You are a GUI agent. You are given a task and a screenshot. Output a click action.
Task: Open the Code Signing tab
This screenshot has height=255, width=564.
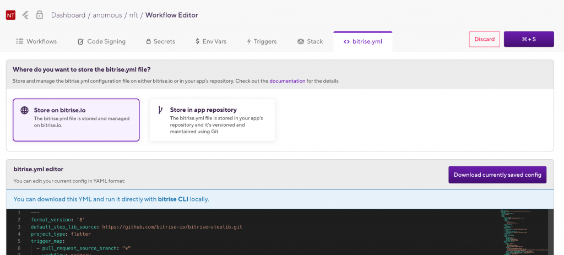102,41
